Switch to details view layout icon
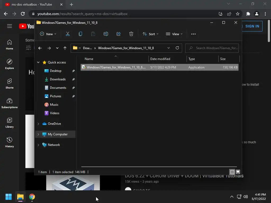 pos(232,172)
